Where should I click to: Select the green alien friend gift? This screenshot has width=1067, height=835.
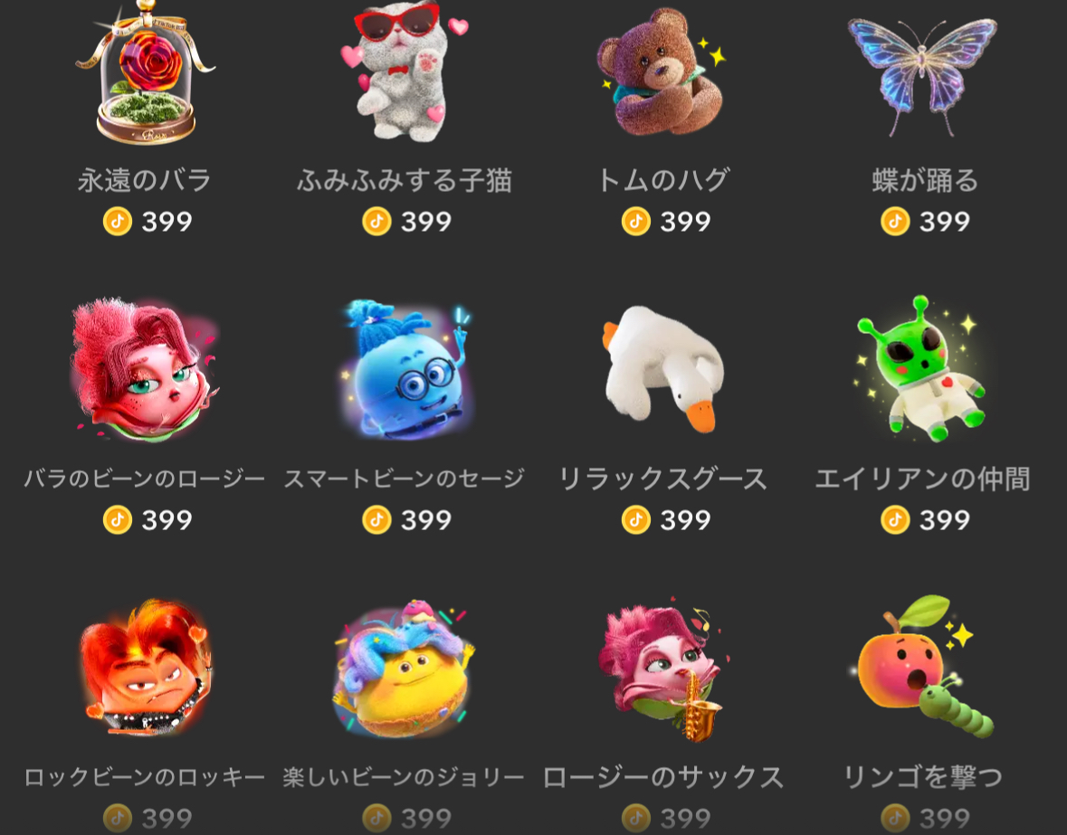point(921,368)
